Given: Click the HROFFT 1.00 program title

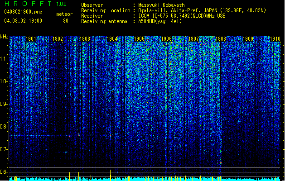Looking at the screenshot, I should point(35,4).
